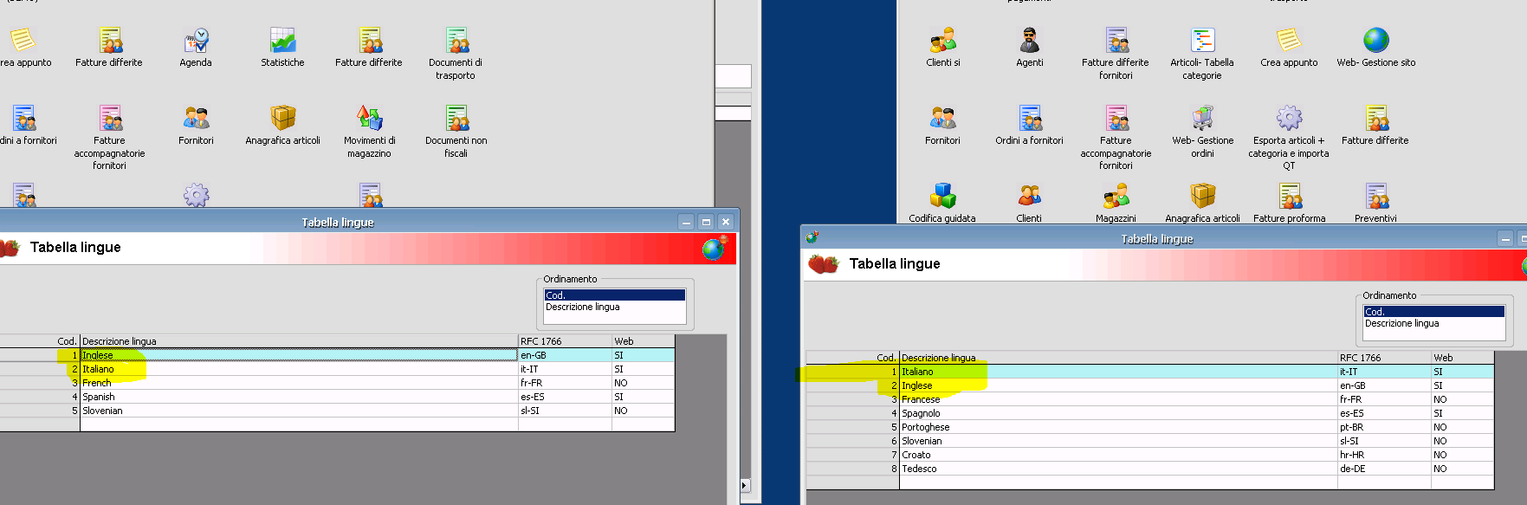This screenshot has width=1527, height=505.
Task: Open Movimenti di magazzino icon
Action: coord(370,119)
